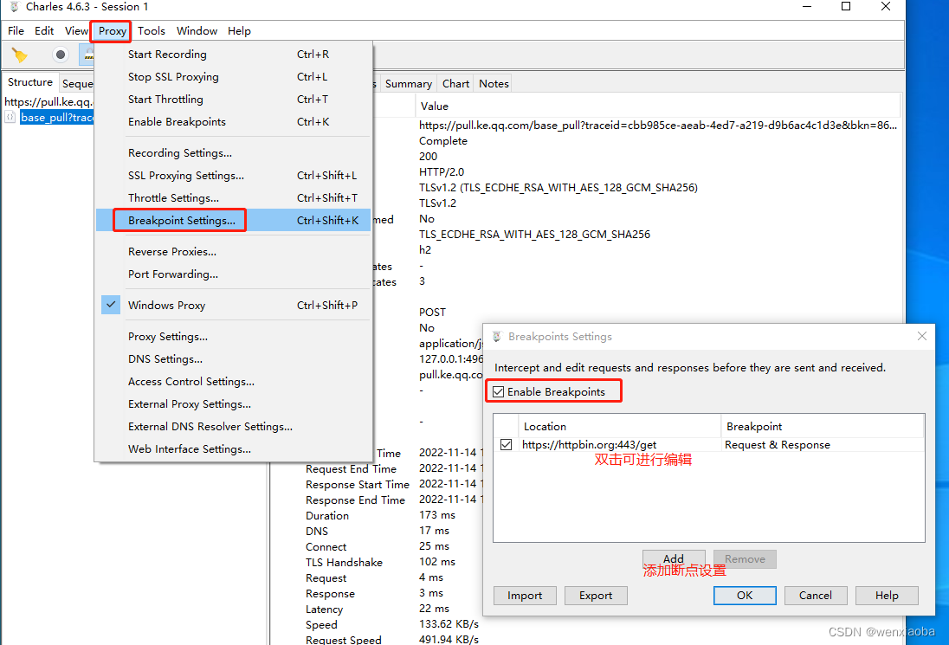Toggle the SSL proxying padlock icon

click(87, 55)
